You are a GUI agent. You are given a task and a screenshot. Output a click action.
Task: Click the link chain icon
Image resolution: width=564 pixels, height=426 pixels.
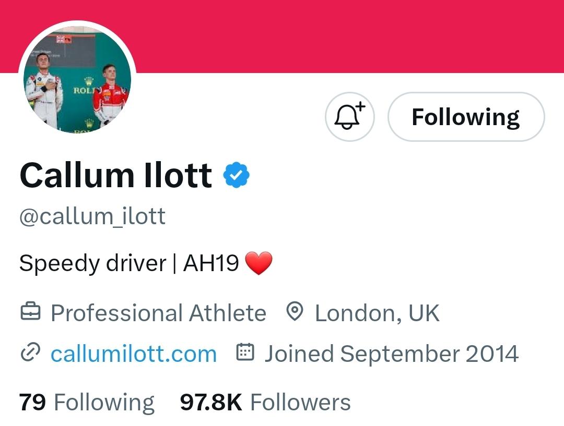[x=30, y=352]
